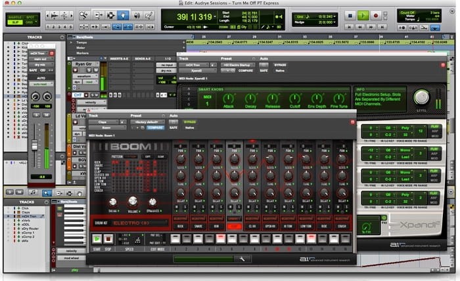Click Return to Zero transport button
Image resolution: width=460 pixels, height=281 pixels.
point(349,27)
